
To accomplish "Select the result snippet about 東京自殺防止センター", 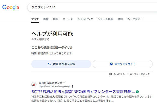I will point(92,99).
